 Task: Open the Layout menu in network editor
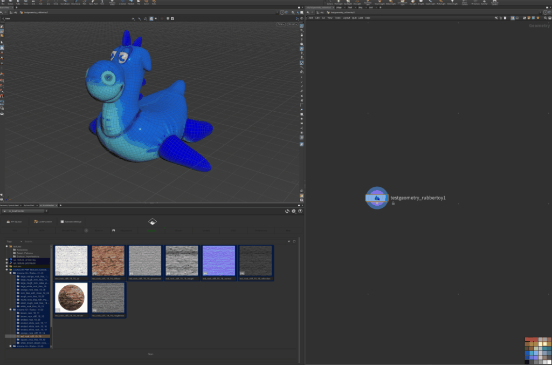(x=347, y=18)
